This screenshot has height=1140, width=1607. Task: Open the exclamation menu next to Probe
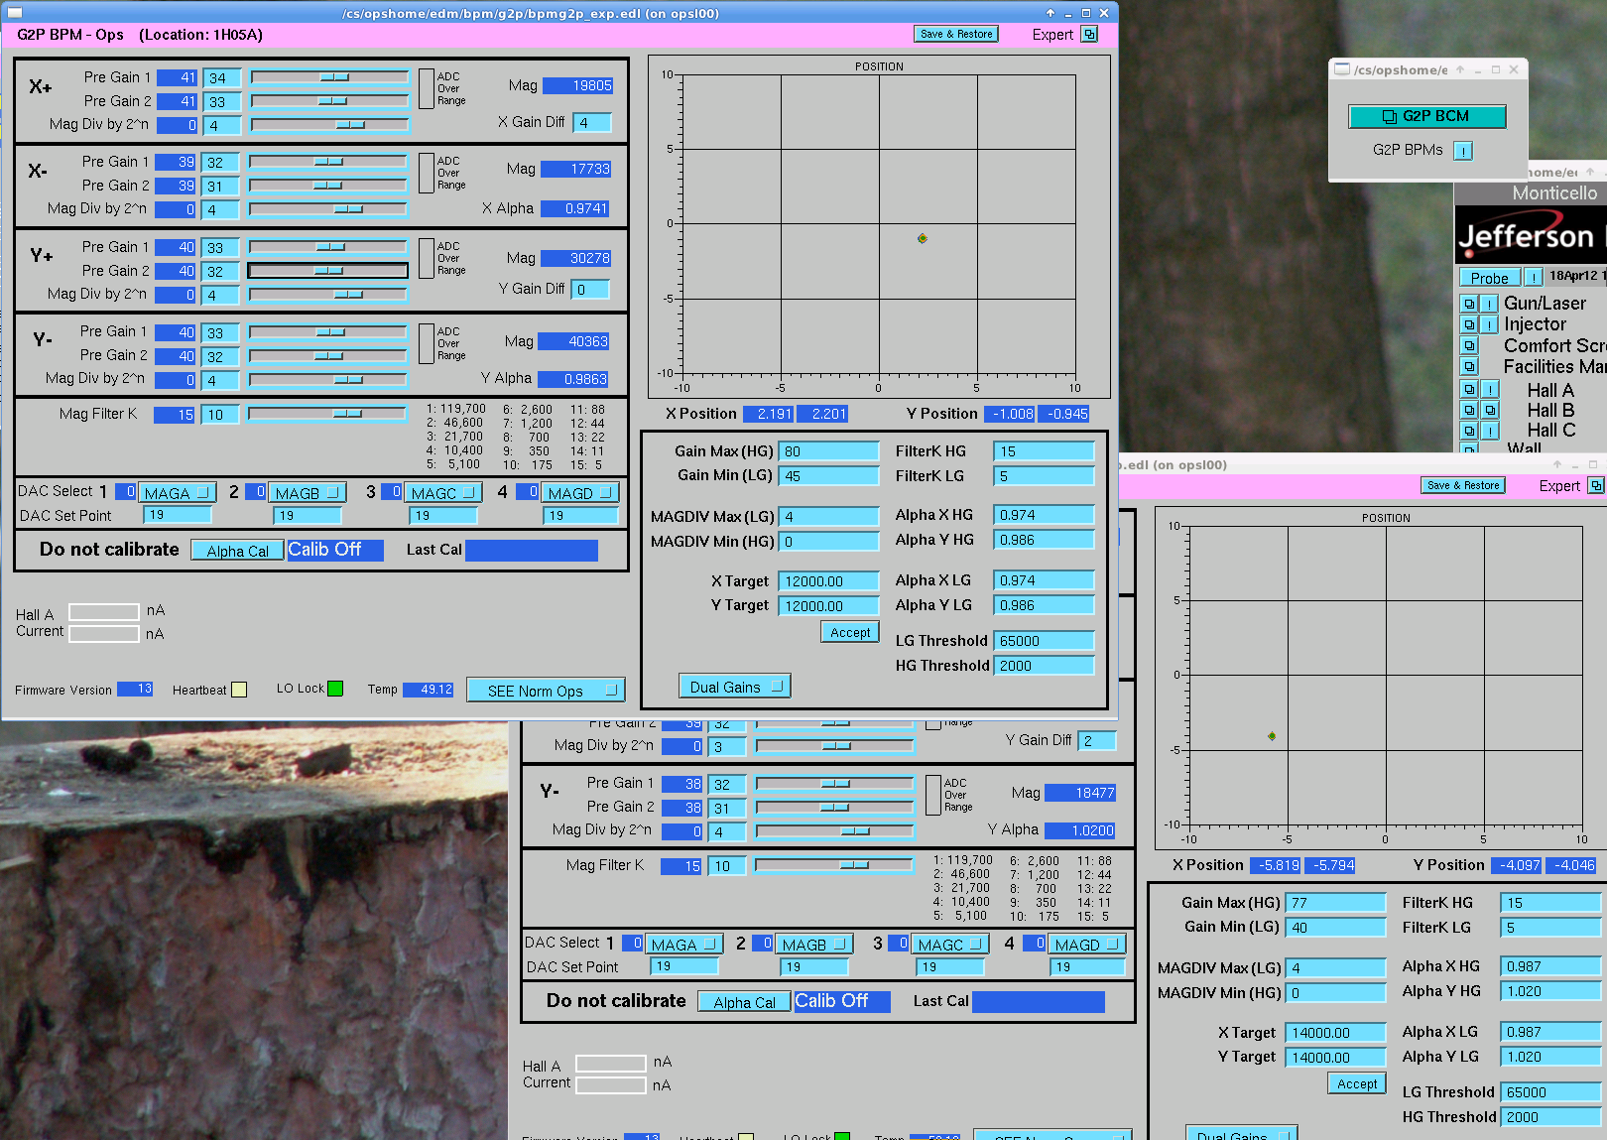coord(1534,278)
